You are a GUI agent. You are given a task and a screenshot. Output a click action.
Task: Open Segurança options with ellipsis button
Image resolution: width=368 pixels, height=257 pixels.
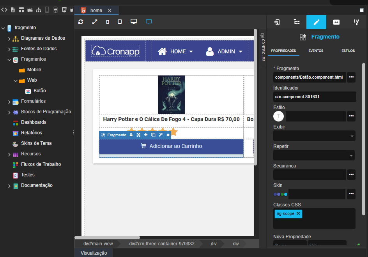351,174
